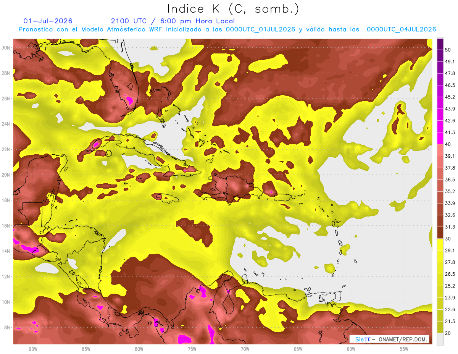The height and width of the screenshot is (354, 458).
Task: Click the '25.2' legend value
Action: [x=450, y=286]
